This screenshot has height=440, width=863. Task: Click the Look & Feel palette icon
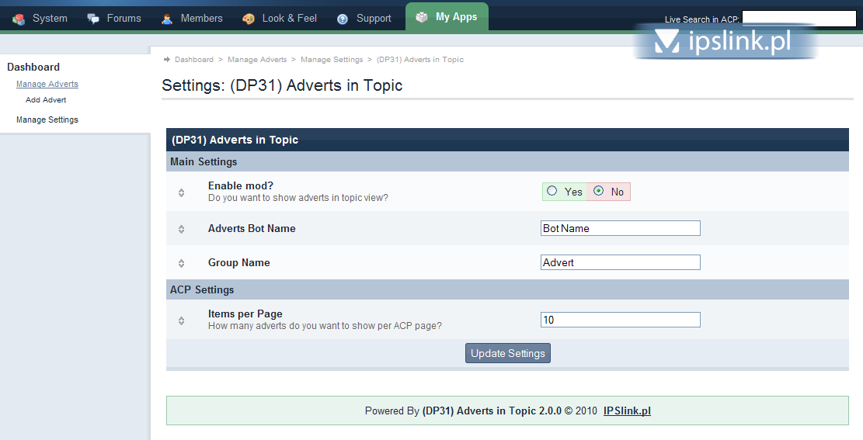(x=249, y=19)
